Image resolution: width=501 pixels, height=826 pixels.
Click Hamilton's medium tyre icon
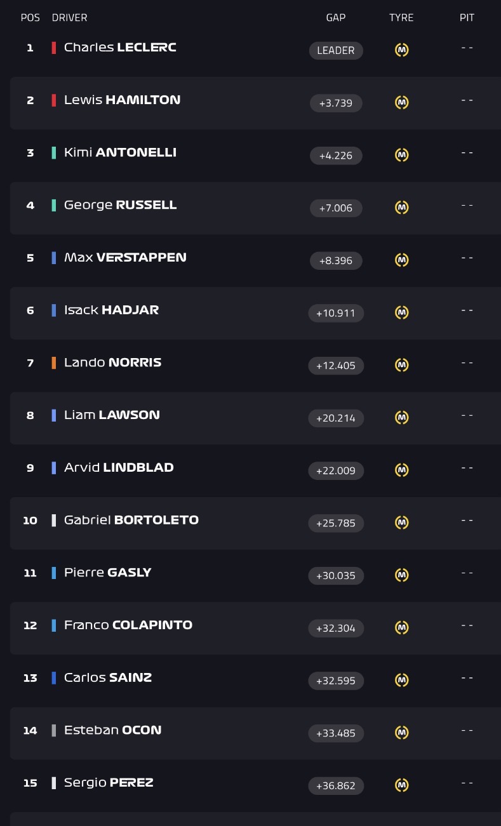(401, 102)
